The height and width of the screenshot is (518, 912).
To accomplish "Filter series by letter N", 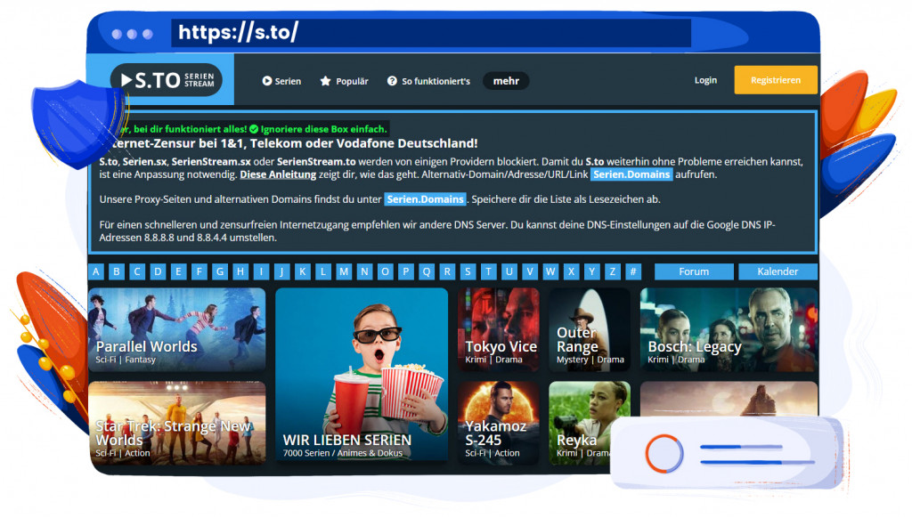I will pos(364,271).
